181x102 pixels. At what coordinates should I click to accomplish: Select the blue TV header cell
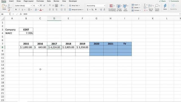124,44
